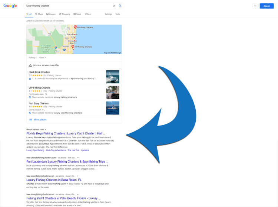Open The Half Full sitelink
The image size is (278, 207).
click(73, 150)
